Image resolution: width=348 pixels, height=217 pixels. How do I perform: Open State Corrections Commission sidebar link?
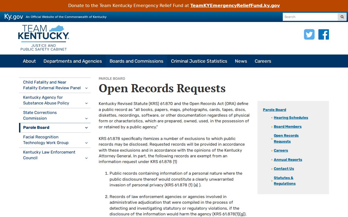pos(40,115)
